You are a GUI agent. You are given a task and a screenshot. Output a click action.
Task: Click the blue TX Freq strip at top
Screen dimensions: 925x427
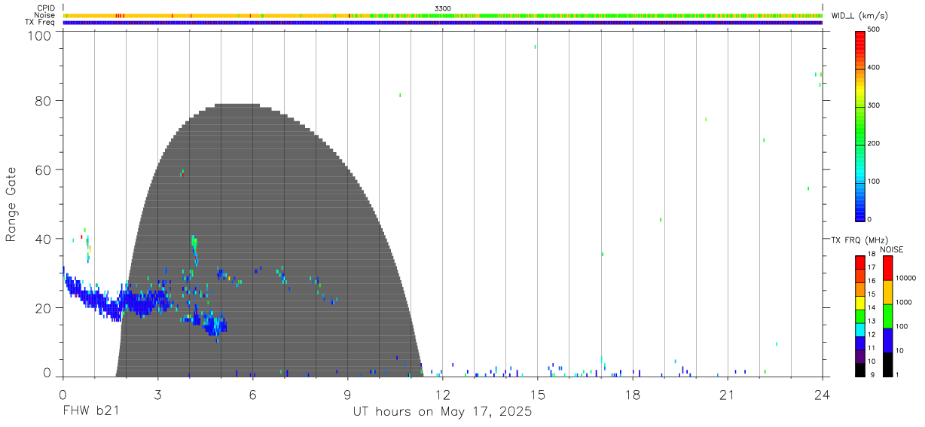[x=442, y=23]
